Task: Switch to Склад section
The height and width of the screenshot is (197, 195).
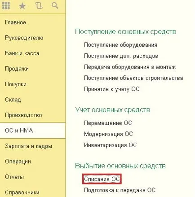Action: [13, 100]
